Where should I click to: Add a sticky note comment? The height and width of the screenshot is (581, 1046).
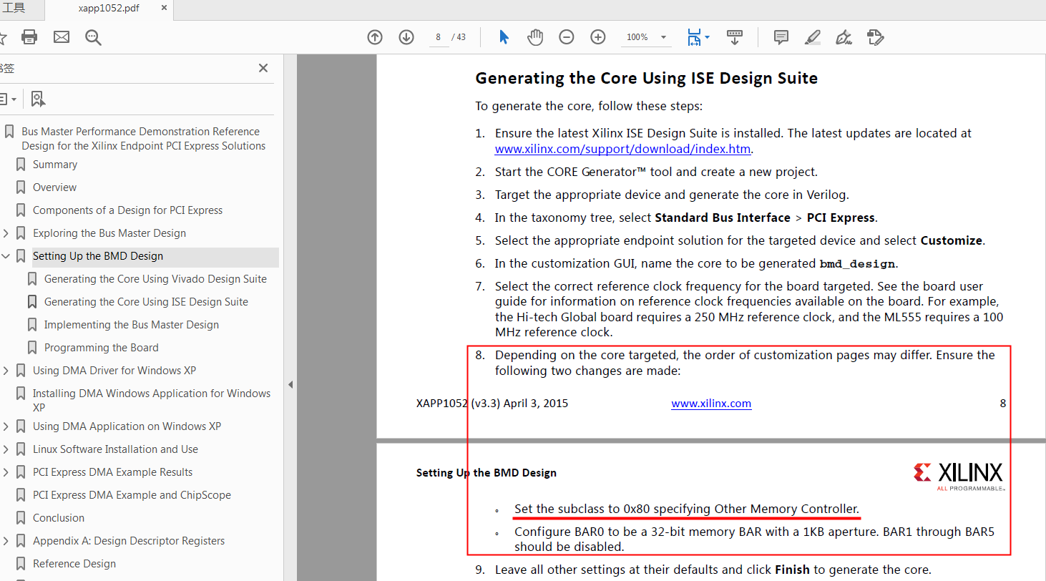(x=781, y=37)
